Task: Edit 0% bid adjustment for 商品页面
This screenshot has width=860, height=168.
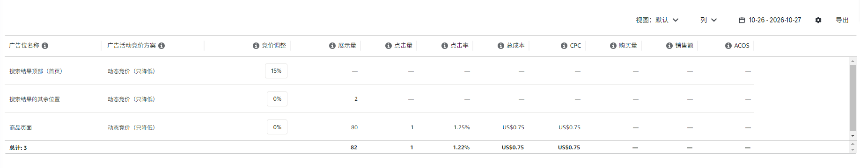Action: [x=277, y=127]
